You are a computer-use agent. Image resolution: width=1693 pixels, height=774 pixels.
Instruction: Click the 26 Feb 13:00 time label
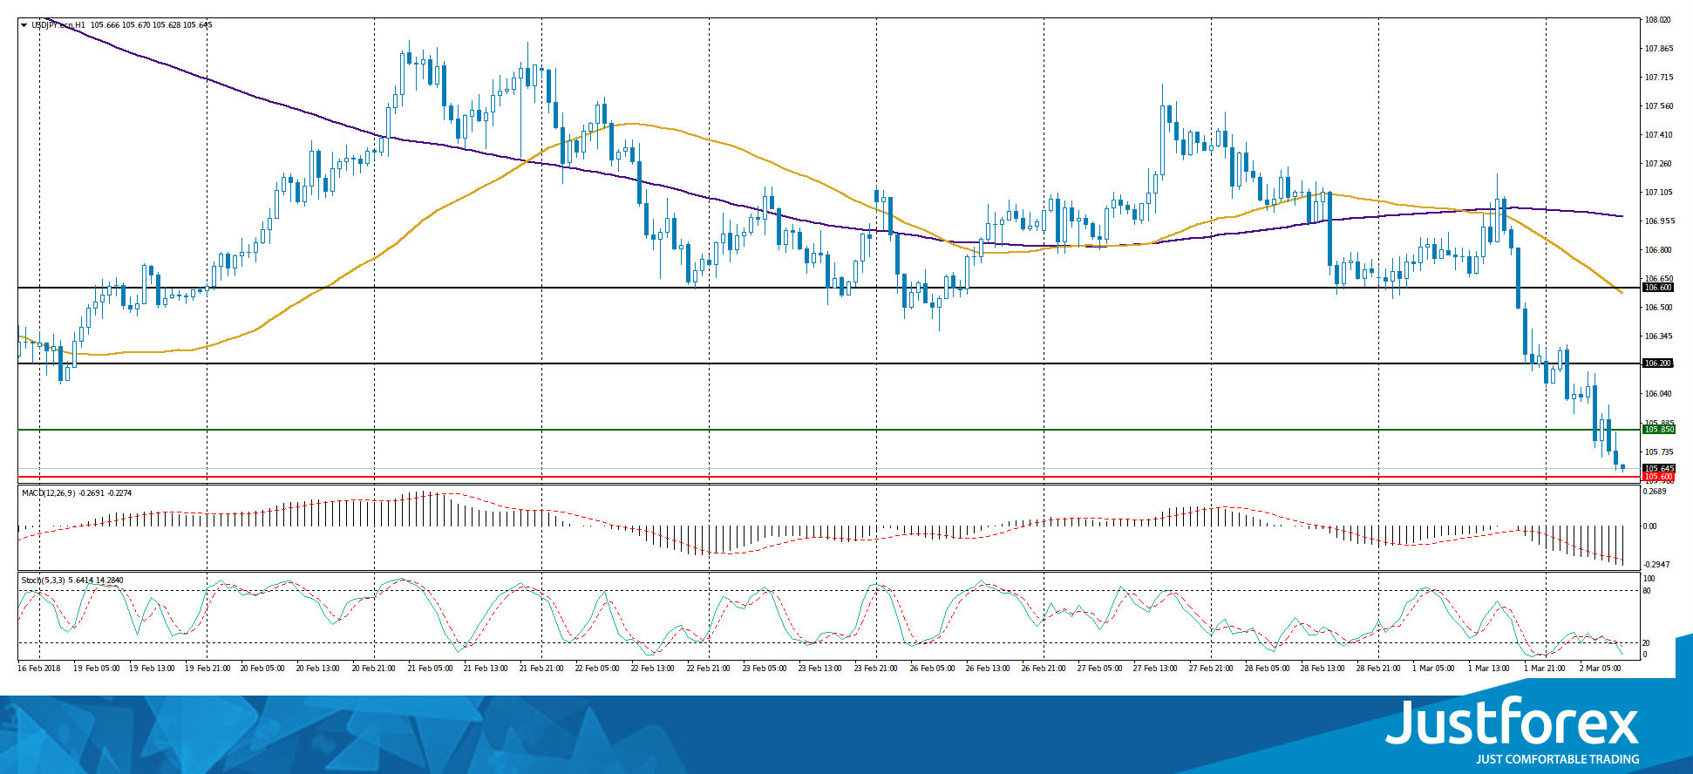click(988, 669)
